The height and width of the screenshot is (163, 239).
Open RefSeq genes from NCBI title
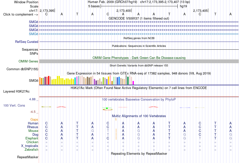coord(139,38)
